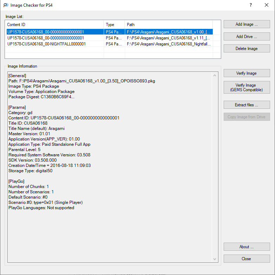Click the Application Type: Paid Standalone line
The image size is (275, 275).
click(50, 144)
